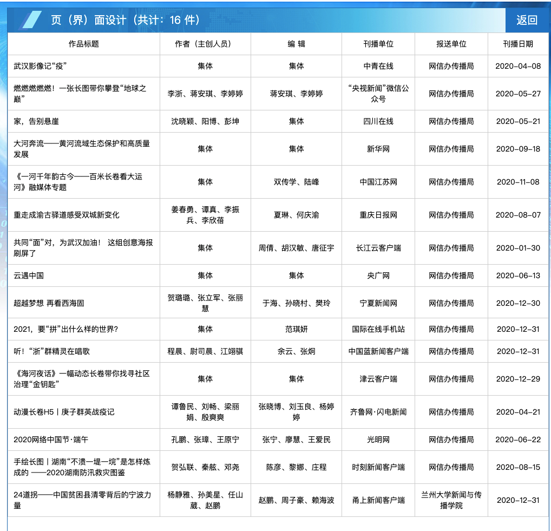Click the 新华网 publisher cell
This screenshot has width=551, height=531.
pos(378,149)
